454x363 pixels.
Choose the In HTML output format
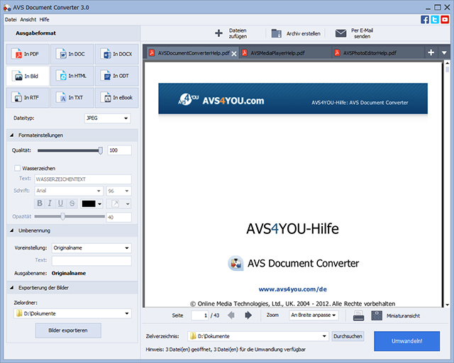click(x=72, y=76)
